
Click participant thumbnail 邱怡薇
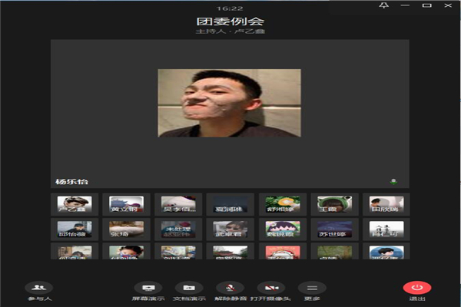pos(74,229)
